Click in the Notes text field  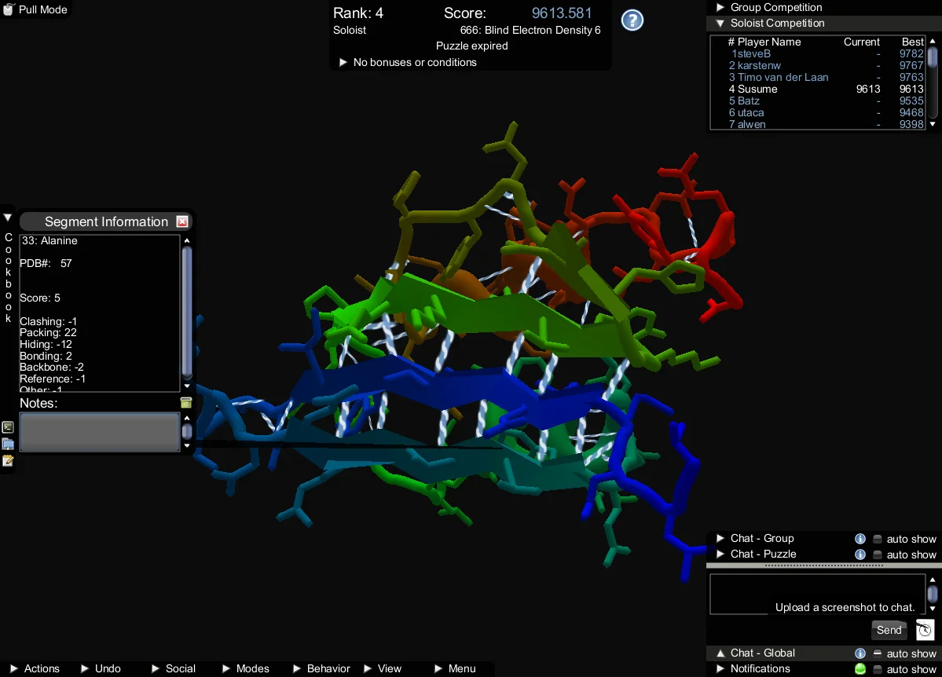[99, 432]
